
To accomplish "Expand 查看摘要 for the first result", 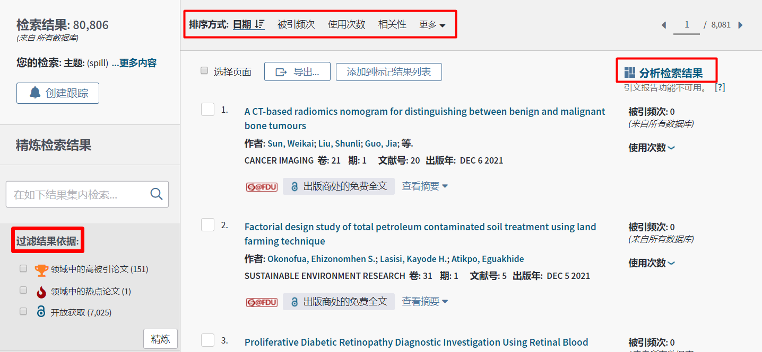I will 425,186.
